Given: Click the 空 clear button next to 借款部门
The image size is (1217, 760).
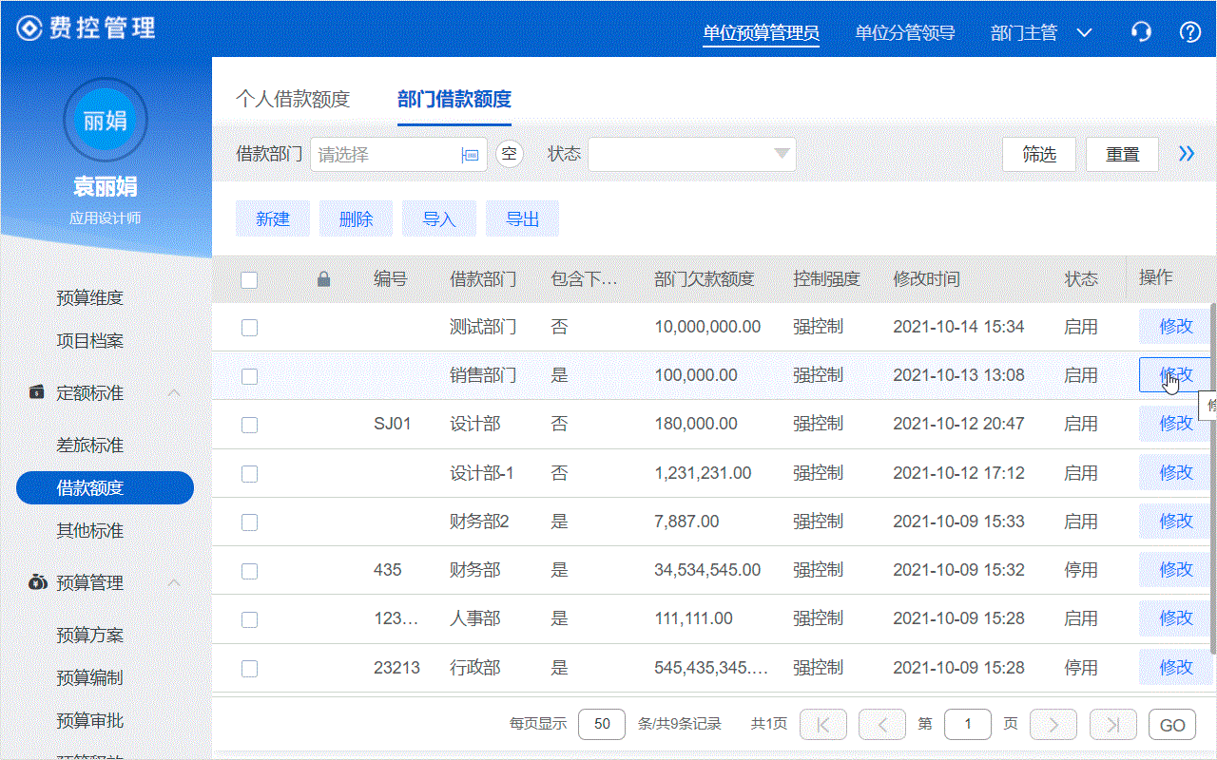Looking at the screenshot, I should coord(510,154).
